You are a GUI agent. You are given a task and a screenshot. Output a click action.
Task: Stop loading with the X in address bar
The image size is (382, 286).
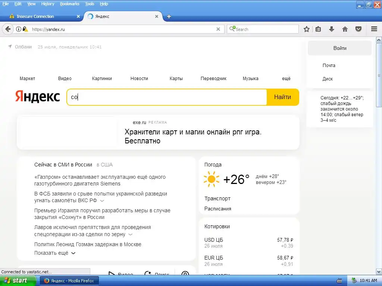pos(218,29)
